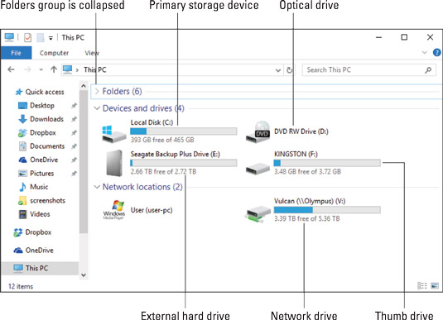443x320 pixels.
Task: Click the KINGSTON (F:) capacity bar
Action: (x=327, y=163)
